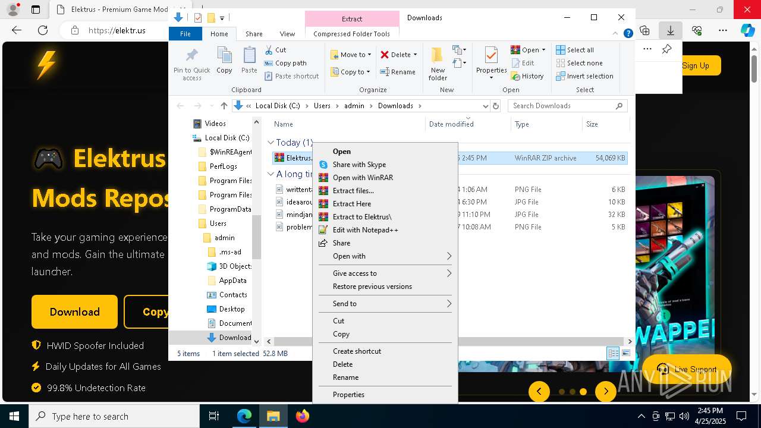Open Microsoft Edge from taskbar

[x=244, y=416]
